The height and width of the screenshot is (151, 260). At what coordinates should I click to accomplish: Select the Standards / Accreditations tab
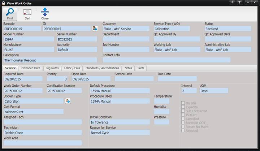click(102, 68)
